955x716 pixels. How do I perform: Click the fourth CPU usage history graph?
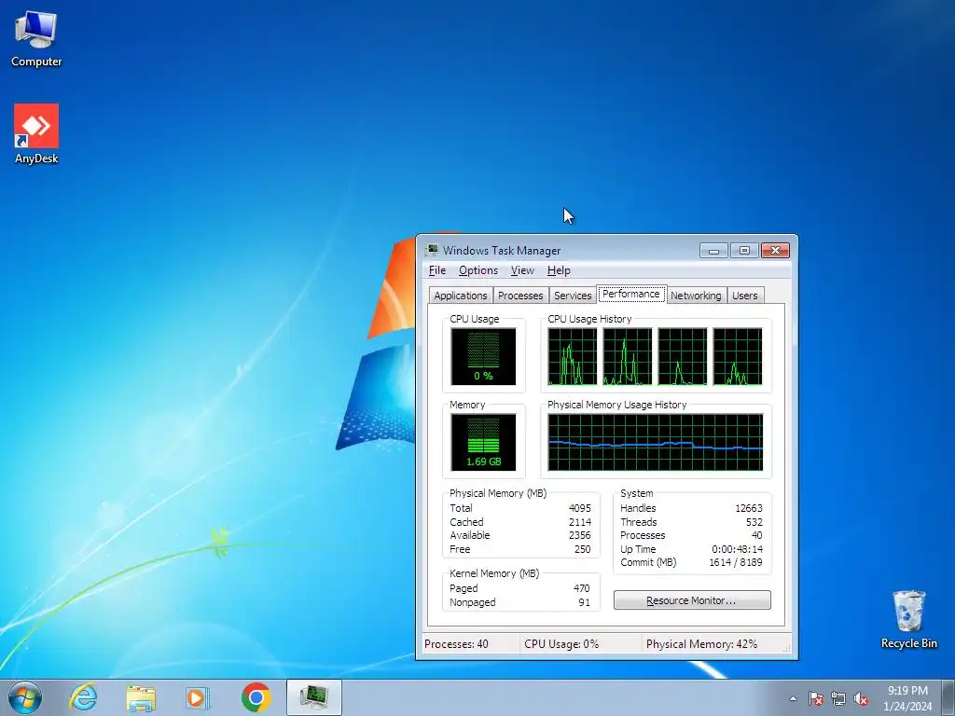click(738, 357)
